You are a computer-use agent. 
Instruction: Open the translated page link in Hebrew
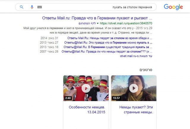pyautogui.click(x=87, y=23)
